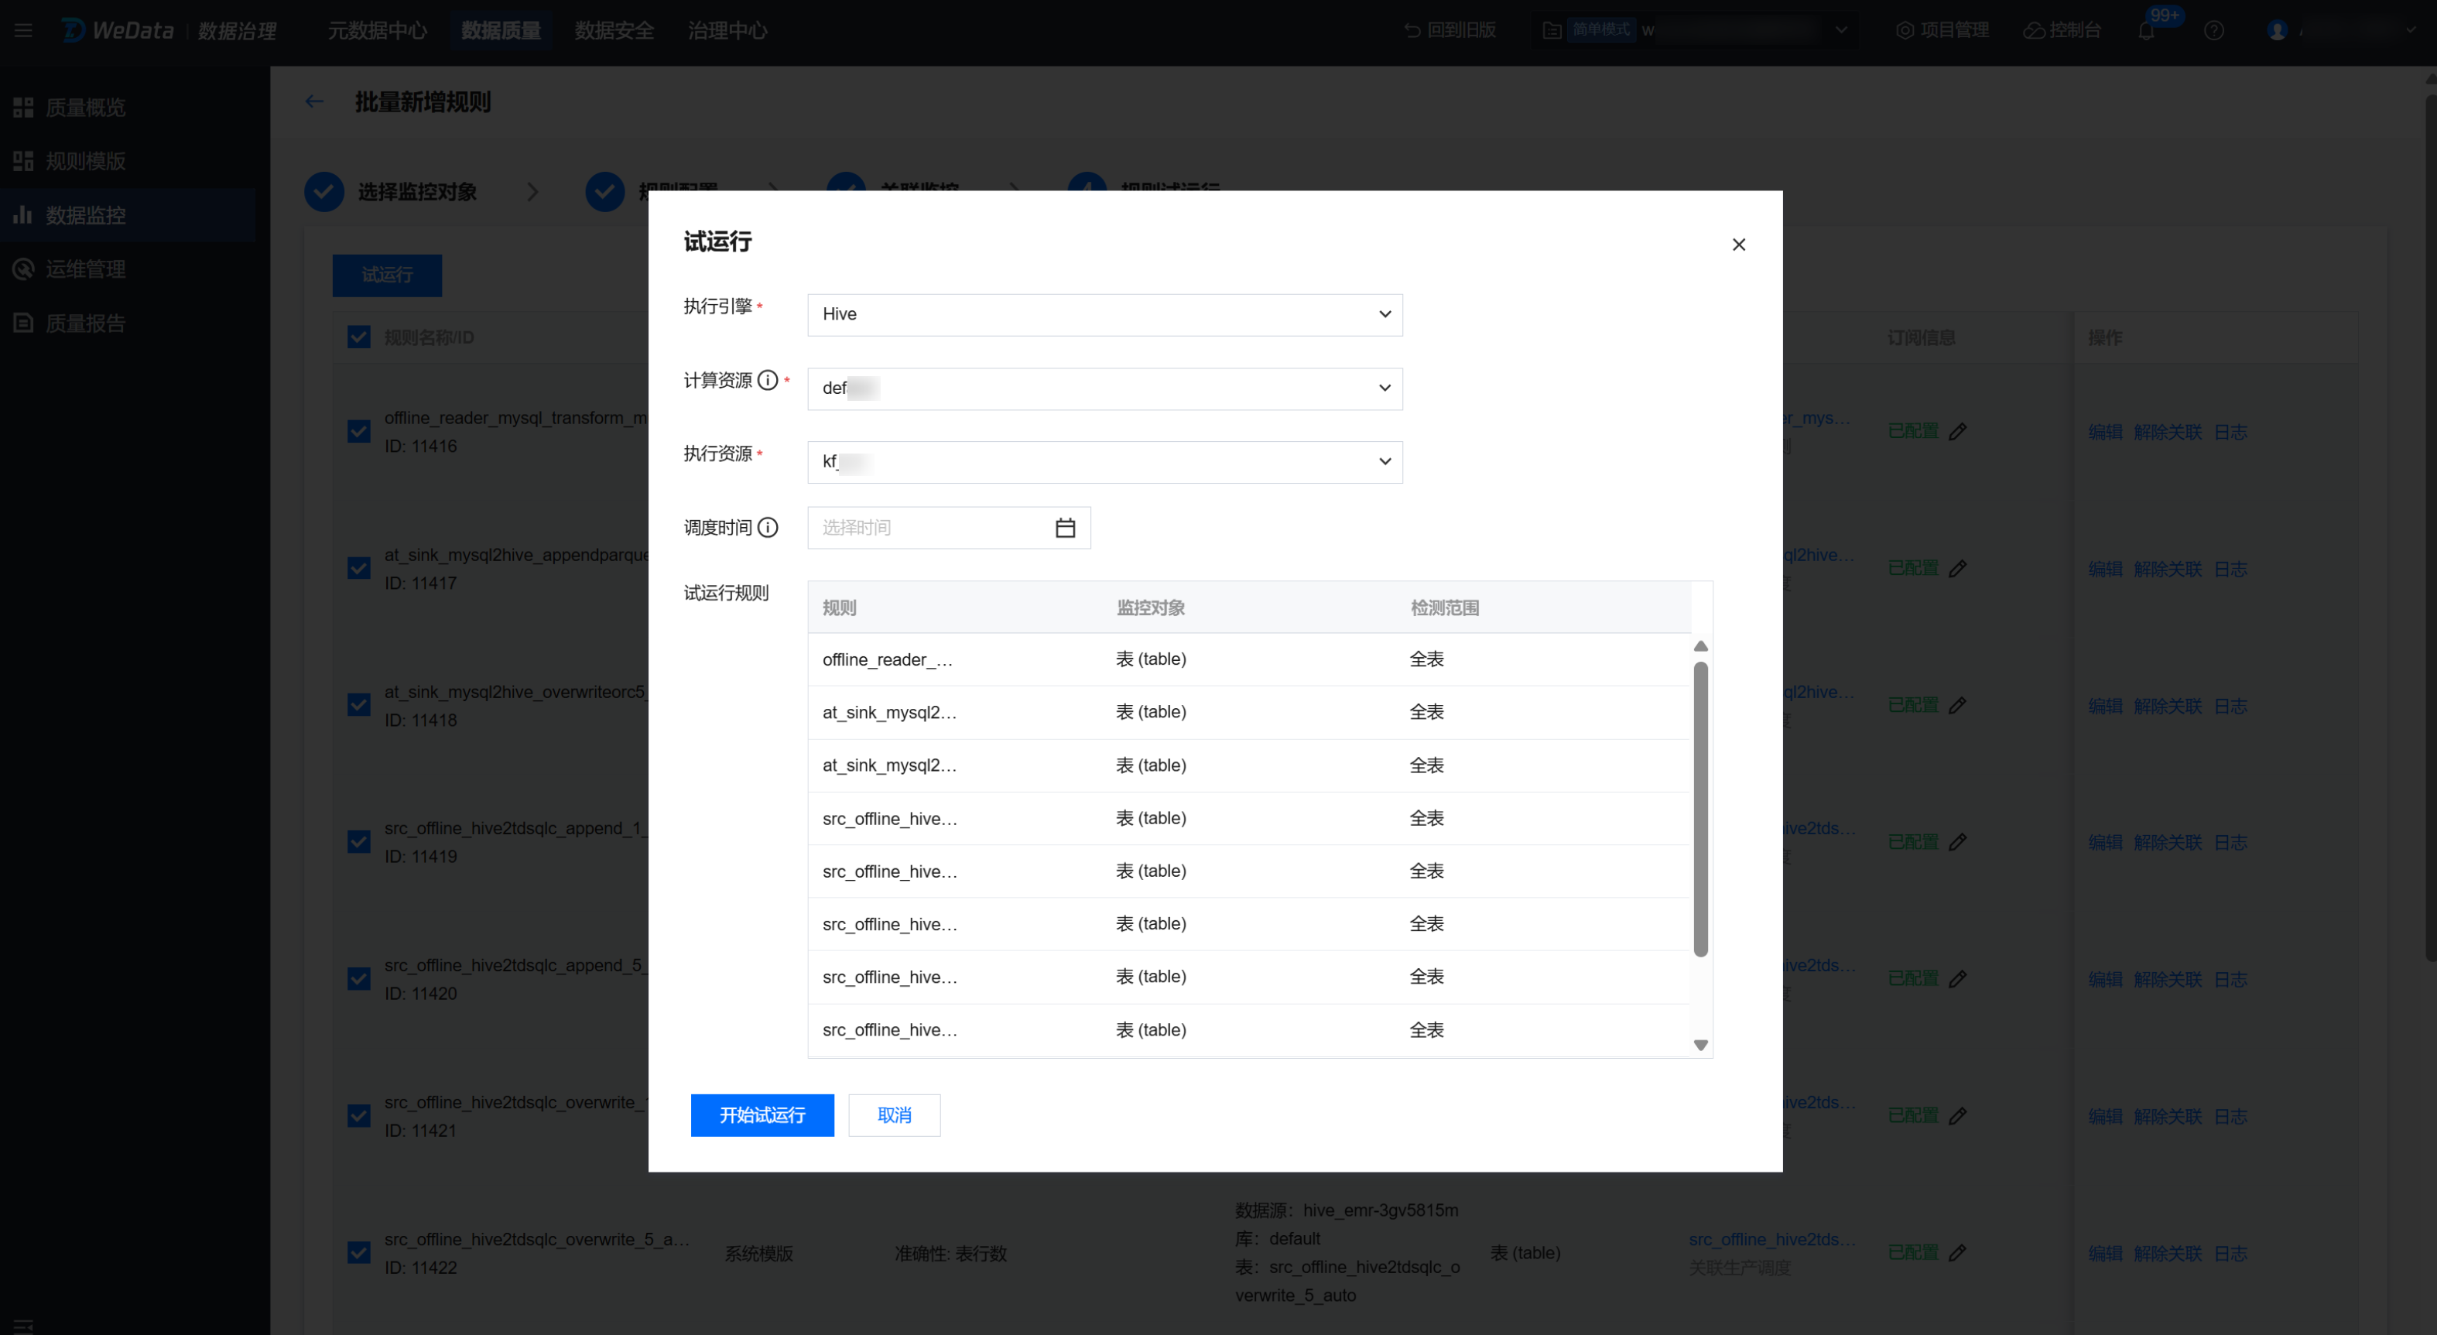Click 取消 button in dialog
2437x1335 pixels.
[x=894, y=1114]
